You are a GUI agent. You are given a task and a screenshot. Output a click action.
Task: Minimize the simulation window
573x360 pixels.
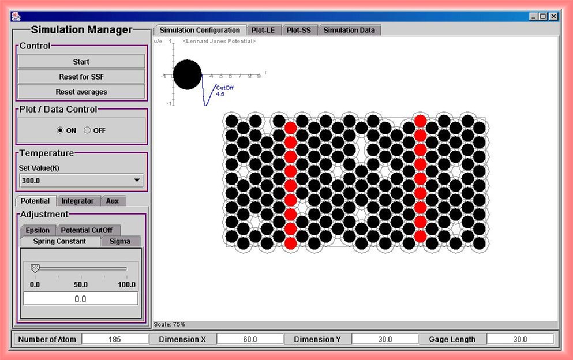click(x=534, y=17)
